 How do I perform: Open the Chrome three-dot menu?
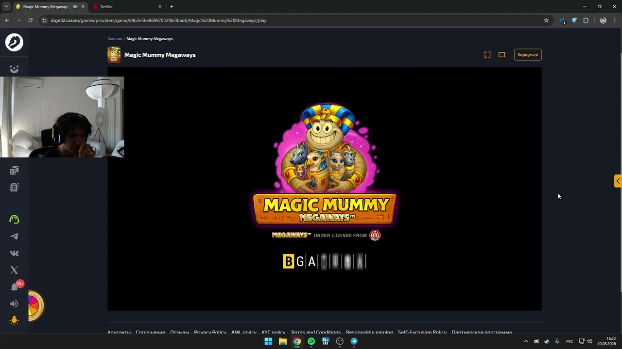[615, 20]
